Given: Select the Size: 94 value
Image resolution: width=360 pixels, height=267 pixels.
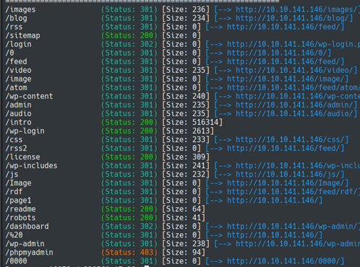Looking at the screenshot, I should point(184,252).
